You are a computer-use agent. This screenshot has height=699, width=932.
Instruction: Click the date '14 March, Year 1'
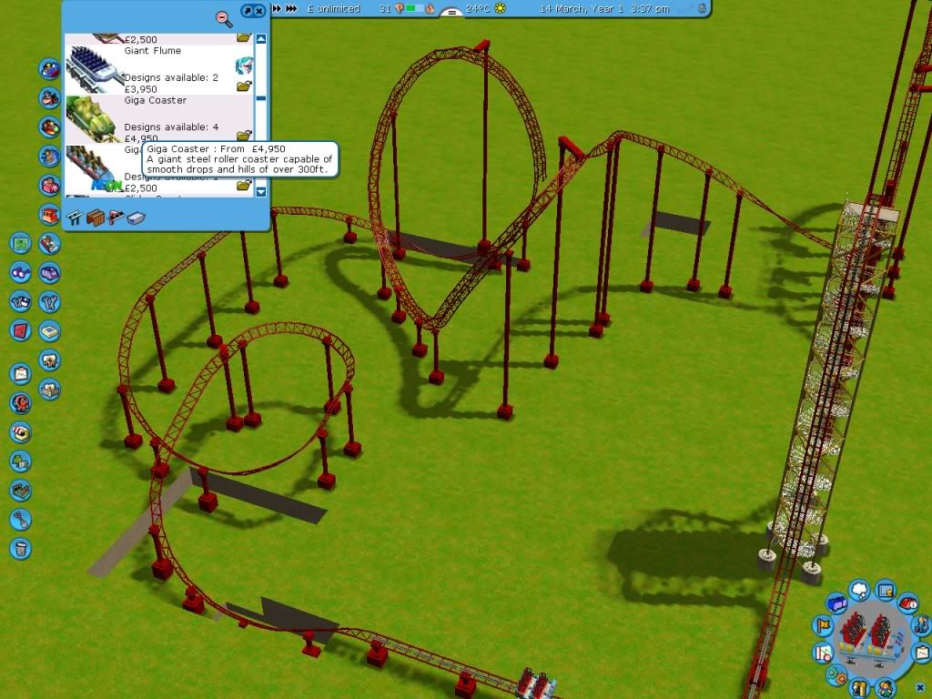tap(580, 9)
